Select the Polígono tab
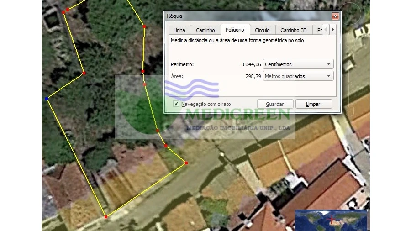Screen dimensions: 411x231 235,30
